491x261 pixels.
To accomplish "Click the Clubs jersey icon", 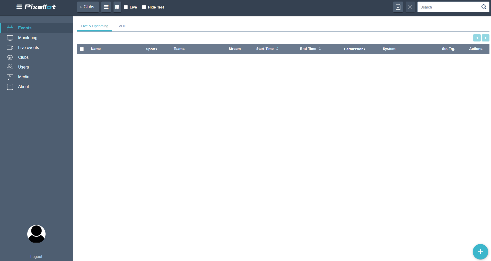I will pos(10,57).
